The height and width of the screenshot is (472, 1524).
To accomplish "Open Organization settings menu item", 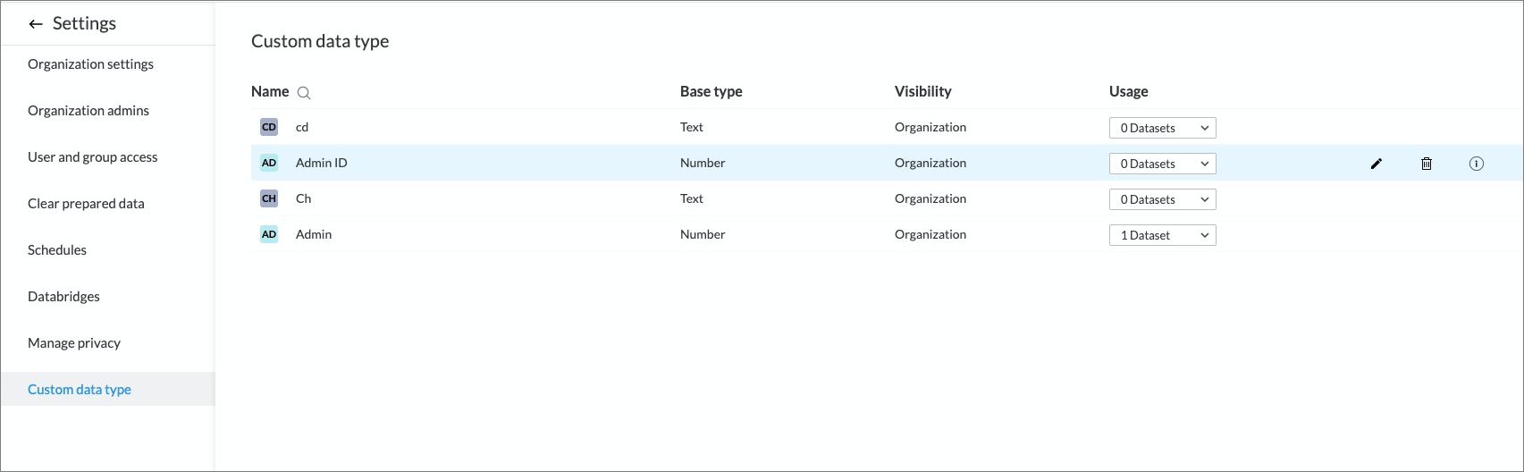I will [90, 64].
